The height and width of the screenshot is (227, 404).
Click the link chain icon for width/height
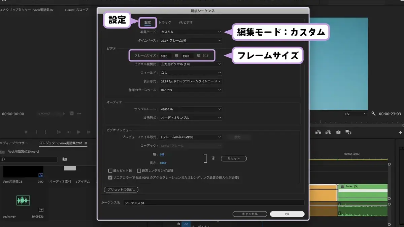tap(213, 158)
